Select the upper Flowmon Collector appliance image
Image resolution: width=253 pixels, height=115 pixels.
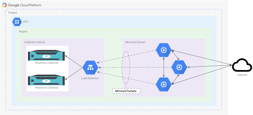tap(46, 55)
